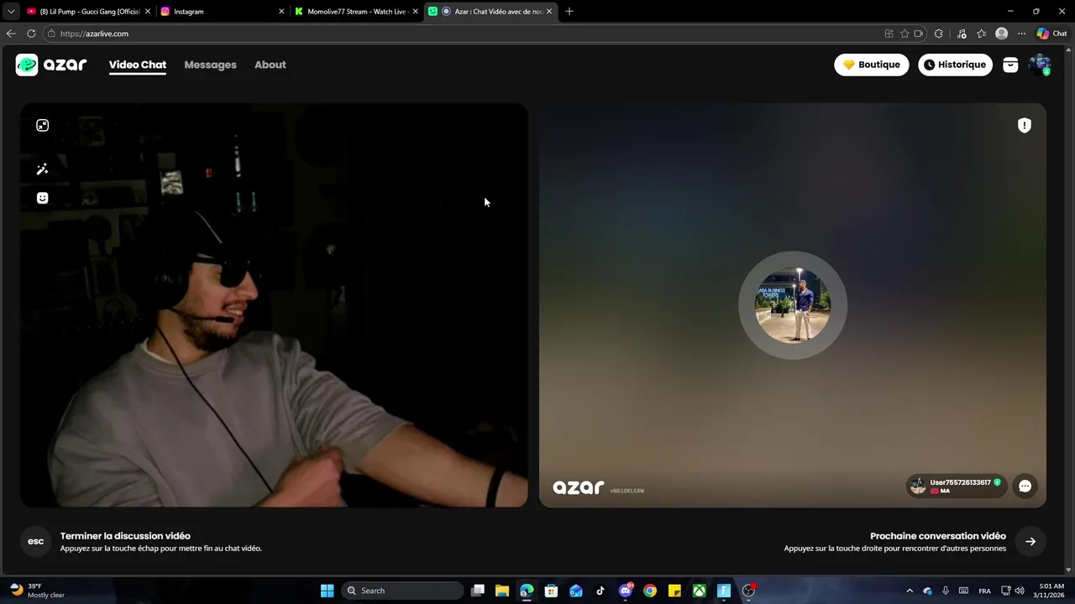
Task: Switch to the Momolive77 Stream tab
Action: pos(357,12)
